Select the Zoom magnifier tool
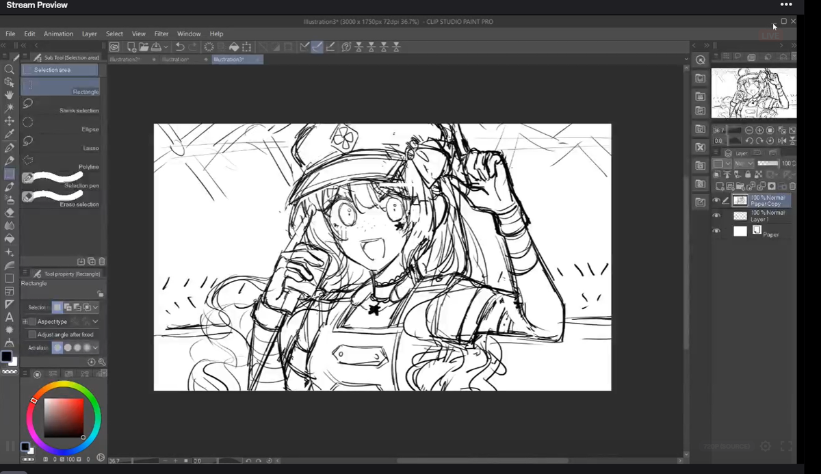The width and height of the screenshot is (821, 474). click(10, 69)
